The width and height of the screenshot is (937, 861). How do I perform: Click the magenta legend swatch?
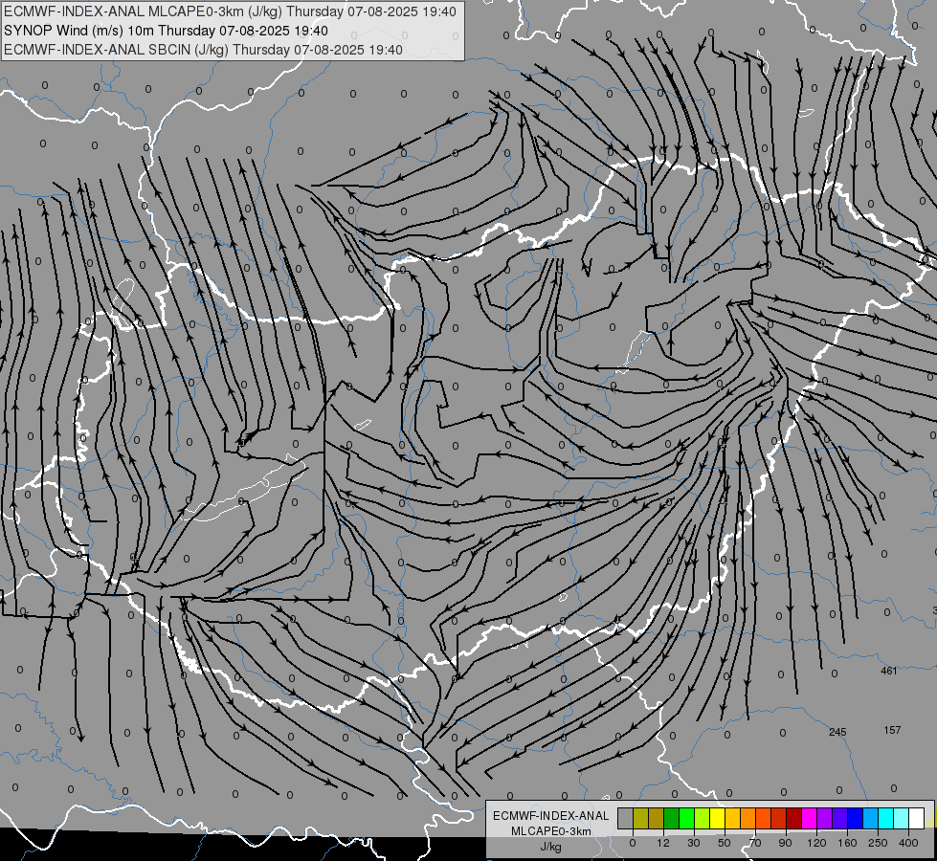pyautogui.click(x=809, y=819)
